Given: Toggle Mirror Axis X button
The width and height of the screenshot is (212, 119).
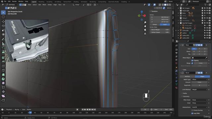Looking at the screenshot, I should coord(194,49).
